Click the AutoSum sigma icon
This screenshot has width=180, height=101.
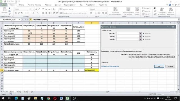click(x=155, y=8)
